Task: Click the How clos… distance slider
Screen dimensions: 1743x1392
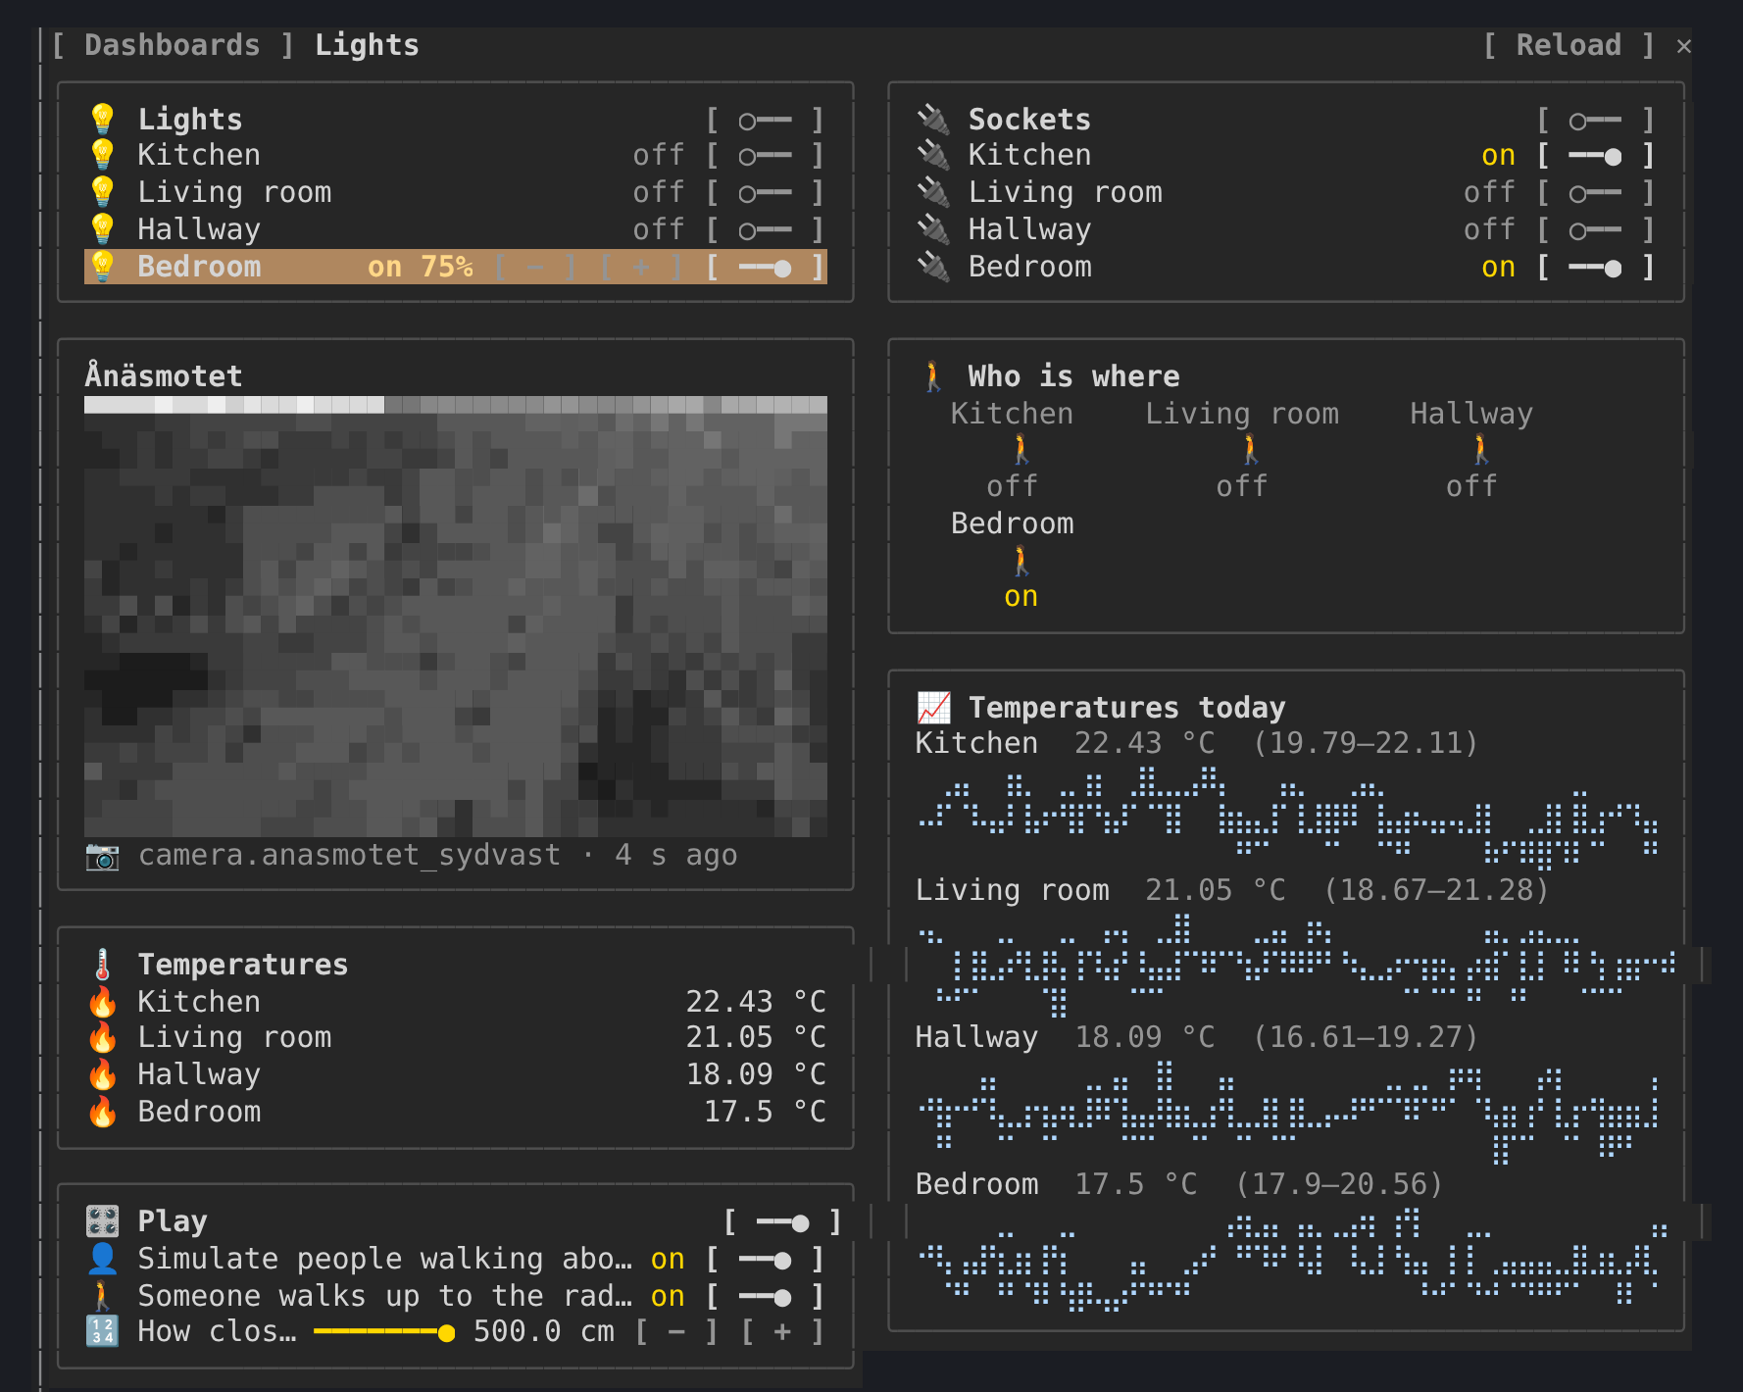Action: coord(384,1332)
